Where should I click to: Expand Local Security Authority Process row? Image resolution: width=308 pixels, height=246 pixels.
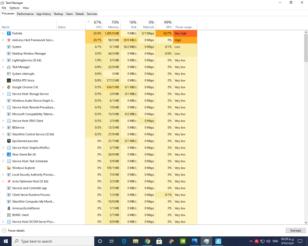[x=3, y=174]
